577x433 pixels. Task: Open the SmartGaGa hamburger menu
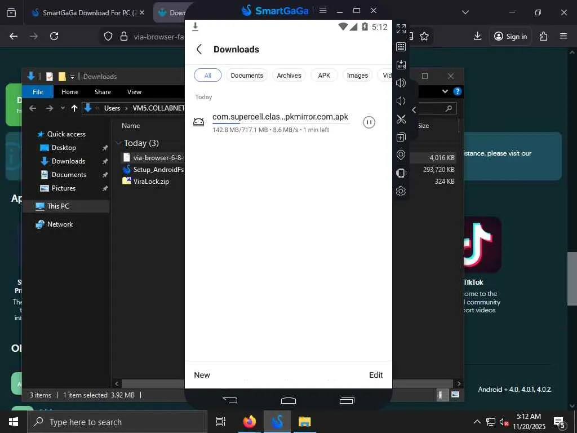(323, 10)
